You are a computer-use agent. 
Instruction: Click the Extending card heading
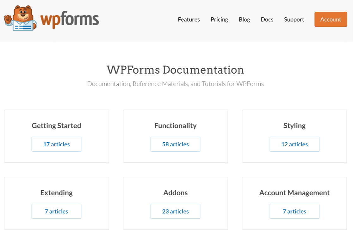click(56, 193)
